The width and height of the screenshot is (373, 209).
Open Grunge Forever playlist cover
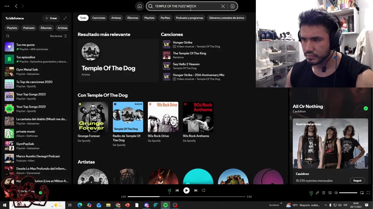(x=93, y=117)
